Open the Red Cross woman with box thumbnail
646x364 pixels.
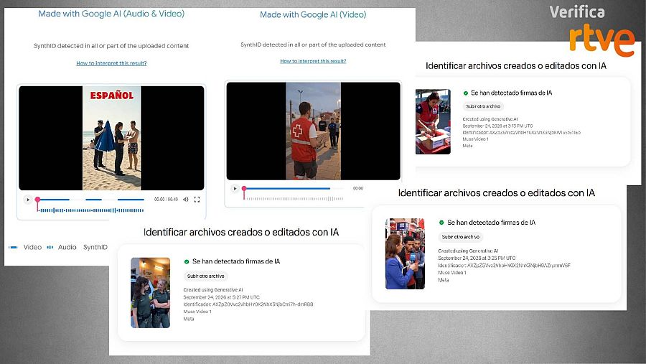[x=433, y=122]
